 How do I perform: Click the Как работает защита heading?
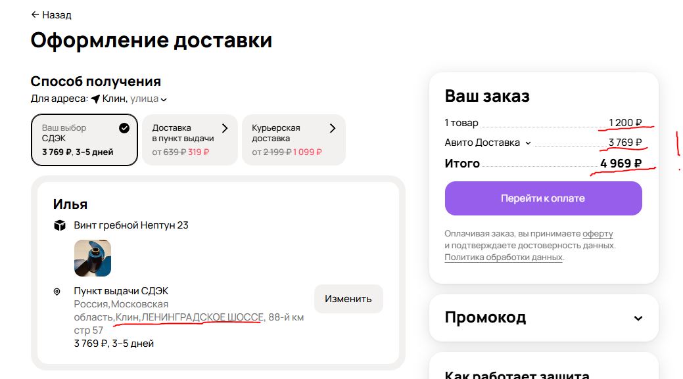(517, 375)
